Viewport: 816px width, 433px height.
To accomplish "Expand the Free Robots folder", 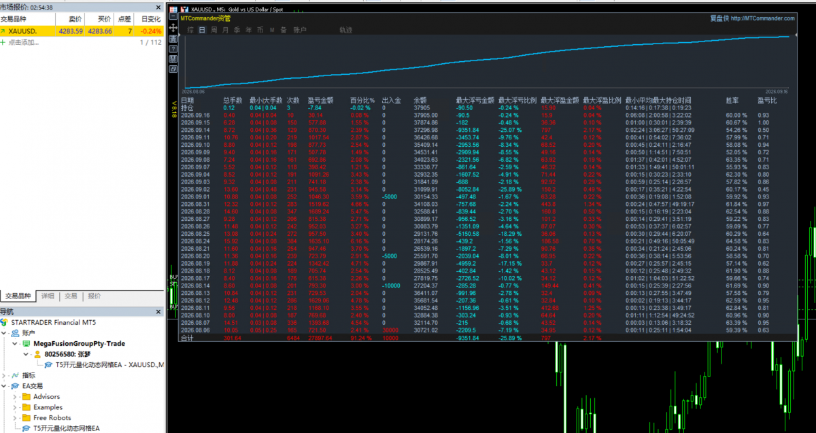I will (x=15, y=418).
